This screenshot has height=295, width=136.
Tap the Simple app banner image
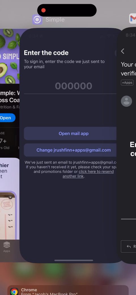pos(10,56)
